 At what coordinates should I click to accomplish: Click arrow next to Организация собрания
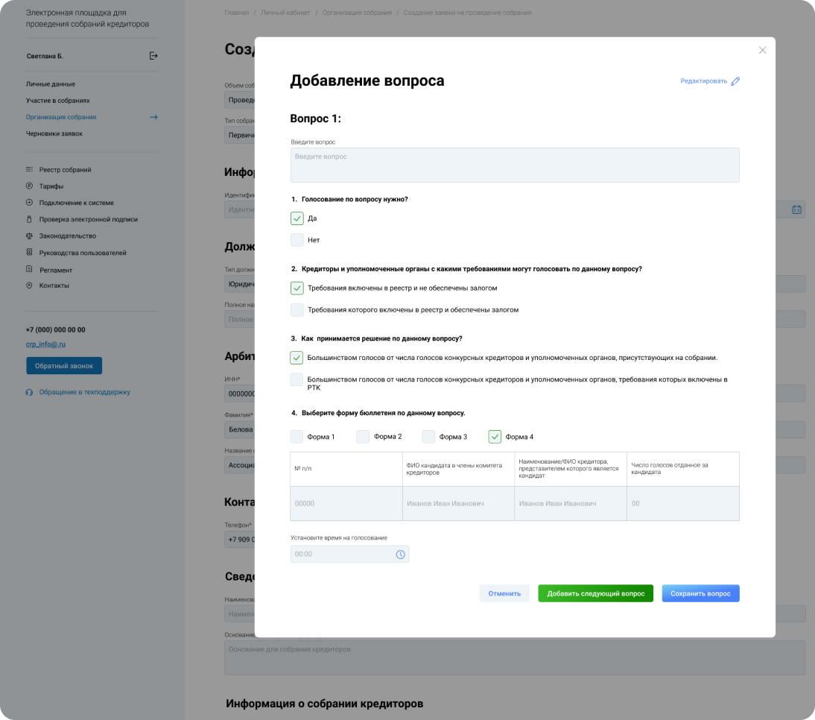pyautogui.click(x=153, y=117)
